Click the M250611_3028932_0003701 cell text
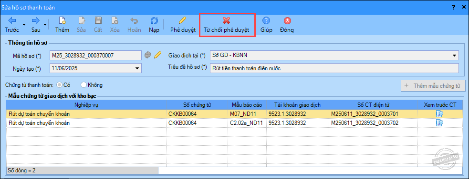The image size is (469, 179). (365, 114)
